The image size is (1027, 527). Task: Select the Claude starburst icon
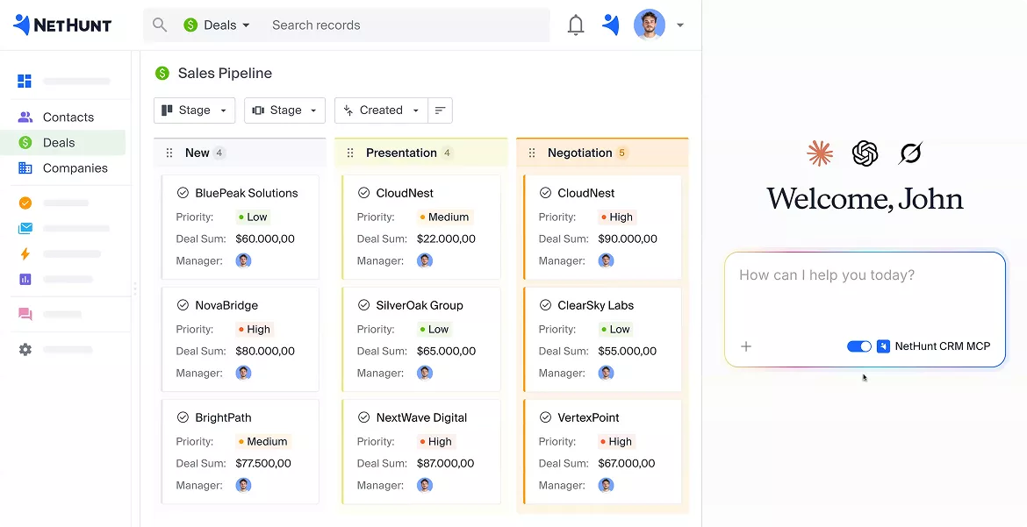(x=820, y=153)
